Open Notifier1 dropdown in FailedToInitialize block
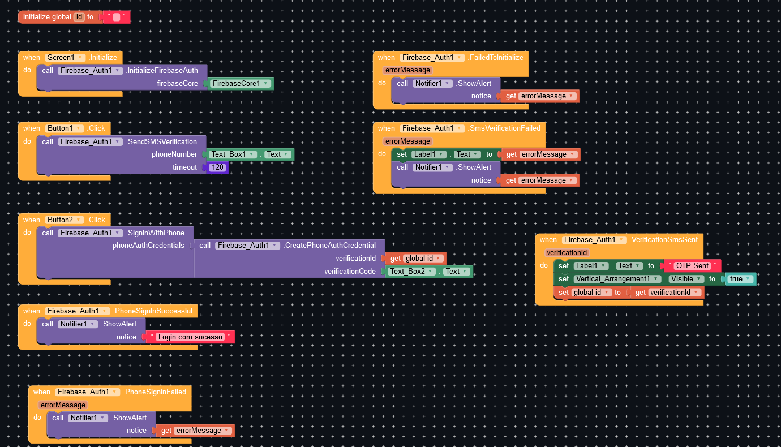Viewport: 781px width, 447px height. 433,84
